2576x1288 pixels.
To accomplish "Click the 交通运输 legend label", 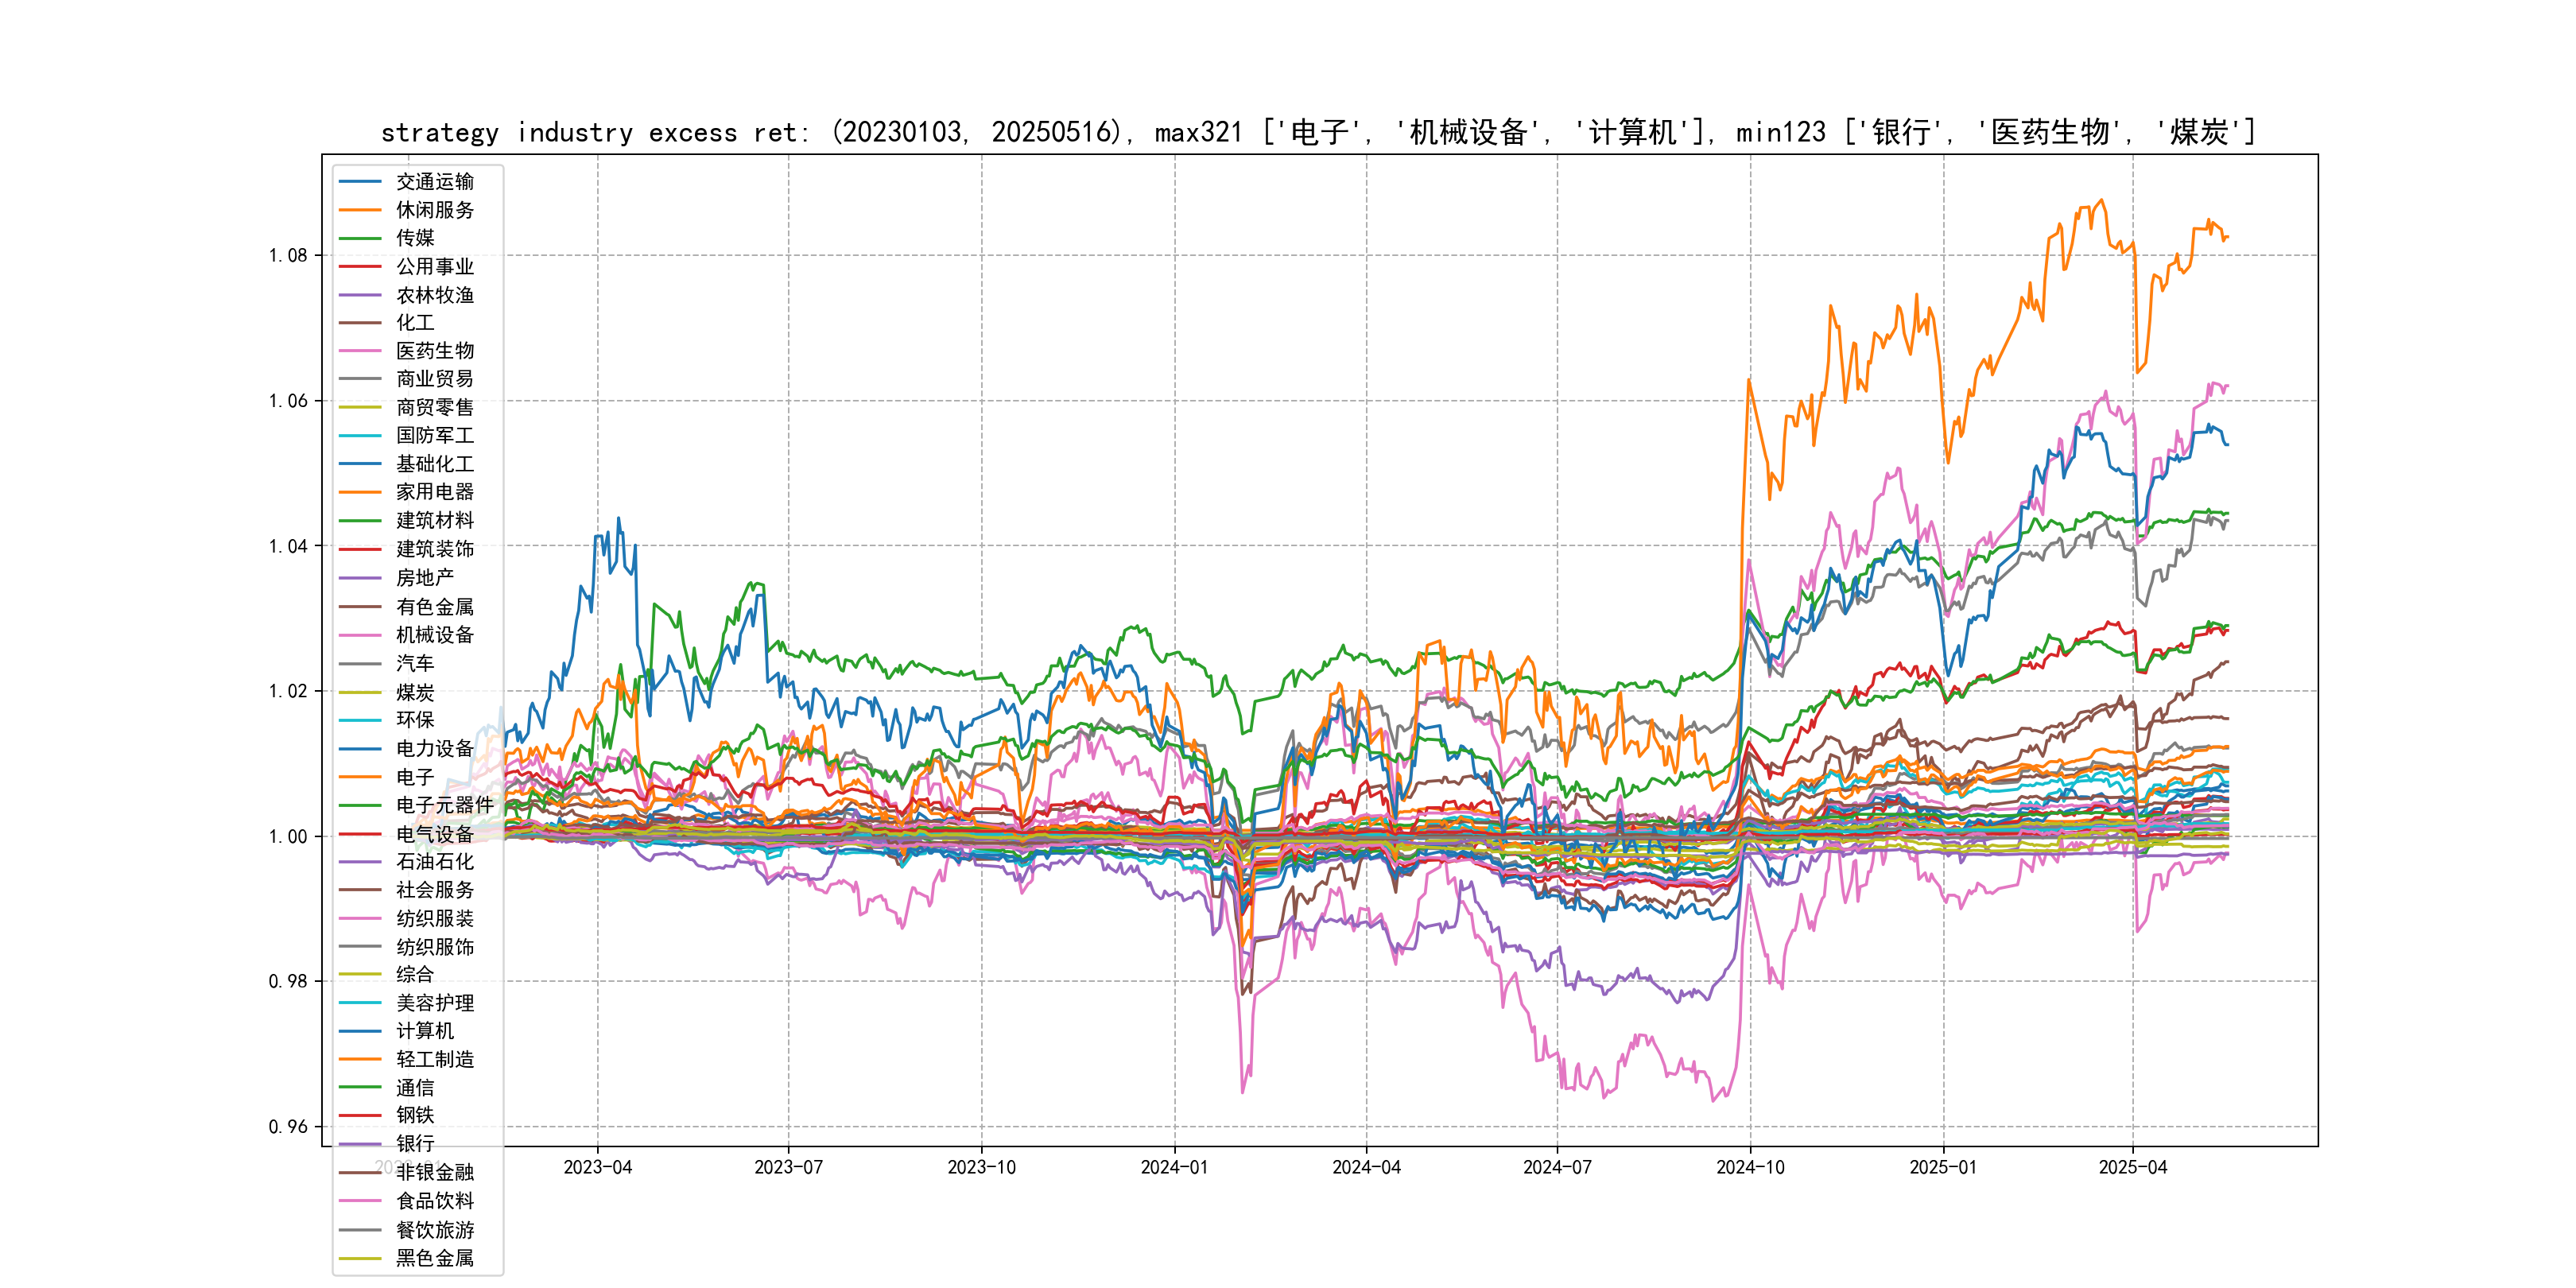I will click(x=434, y=182).
